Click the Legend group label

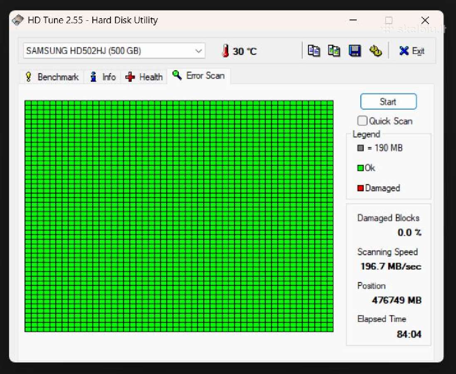(366, 134)
